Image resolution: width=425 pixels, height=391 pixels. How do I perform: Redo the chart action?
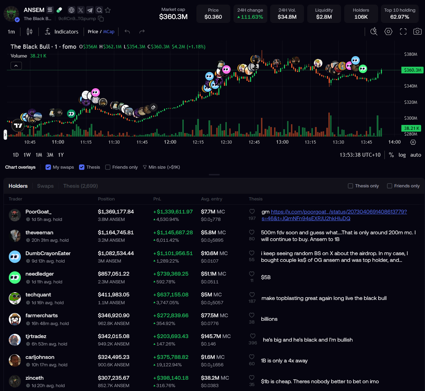point(142,32)
